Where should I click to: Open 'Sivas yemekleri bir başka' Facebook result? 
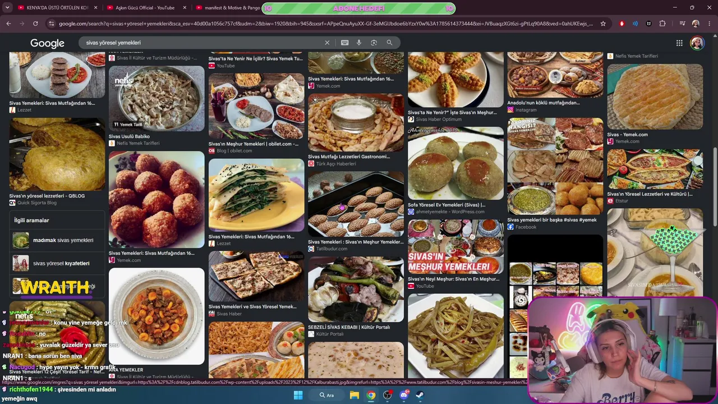(552, 220)
